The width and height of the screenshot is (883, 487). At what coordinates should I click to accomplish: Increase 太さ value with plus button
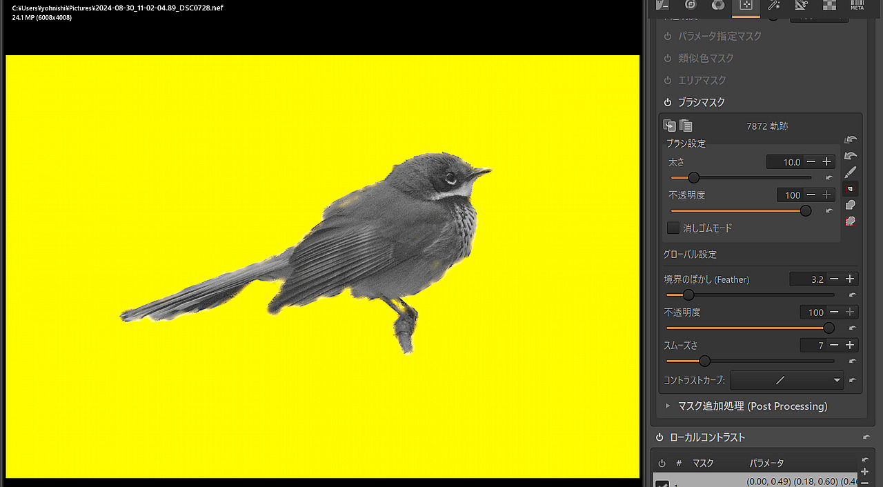point(826,162)
